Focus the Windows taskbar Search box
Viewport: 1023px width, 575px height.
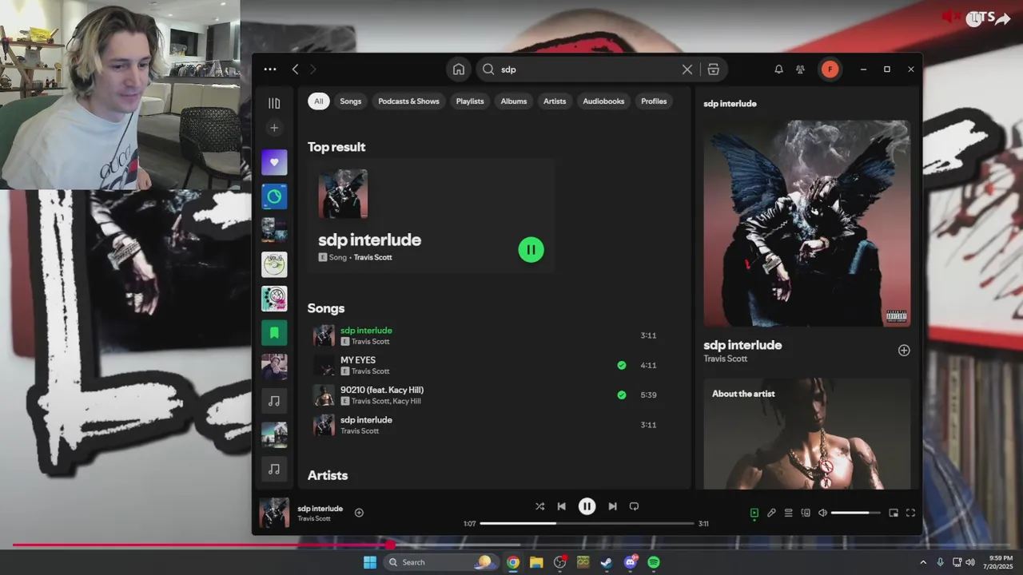440,562
